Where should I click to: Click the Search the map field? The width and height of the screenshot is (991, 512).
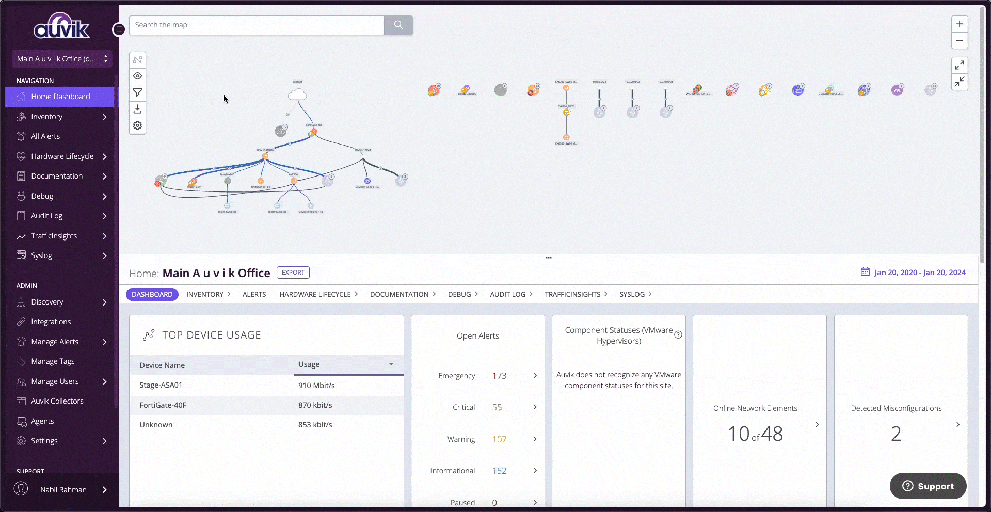tap(257, 25)
